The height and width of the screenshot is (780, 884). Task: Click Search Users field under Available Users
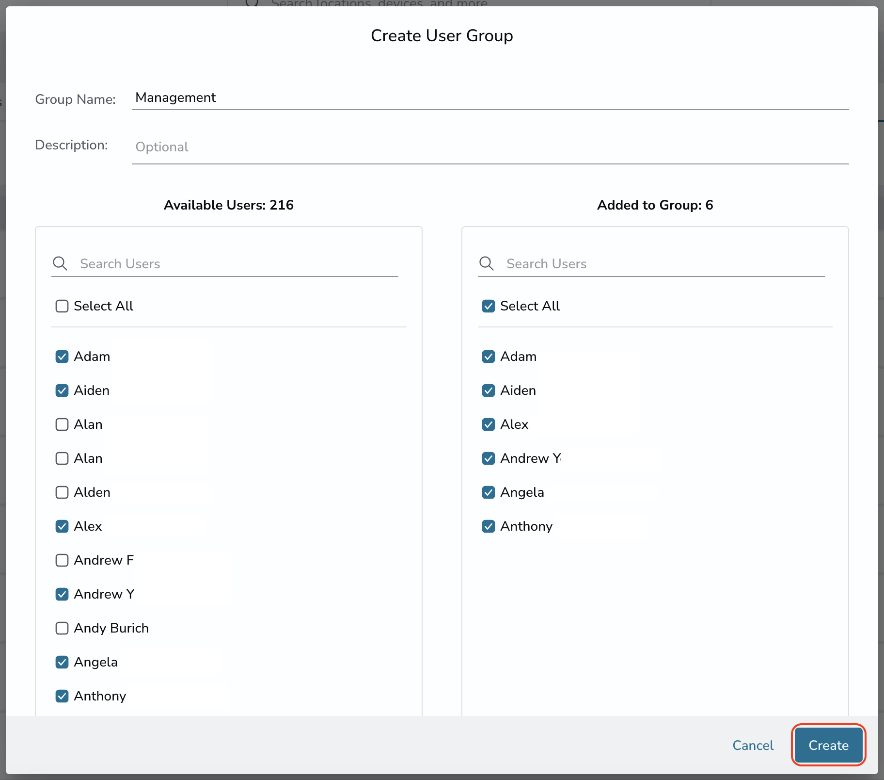coord(238,263)
